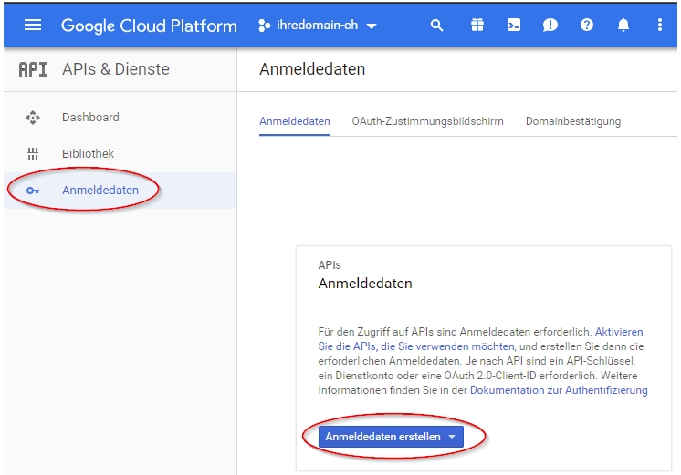Screen dimensions: 681x475
Task: Open the hamburger navigation menu
Action: [x=33, y=26]
